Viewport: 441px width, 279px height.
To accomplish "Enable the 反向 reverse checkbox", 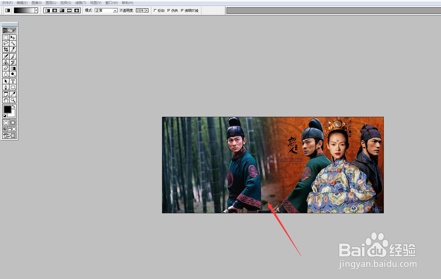I will point(155,10).
